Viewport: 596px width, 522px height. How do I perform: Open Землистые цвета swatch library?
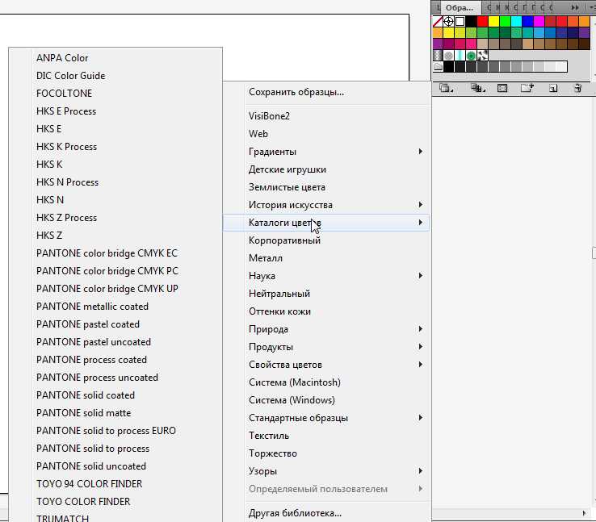[x=326, y=187]
